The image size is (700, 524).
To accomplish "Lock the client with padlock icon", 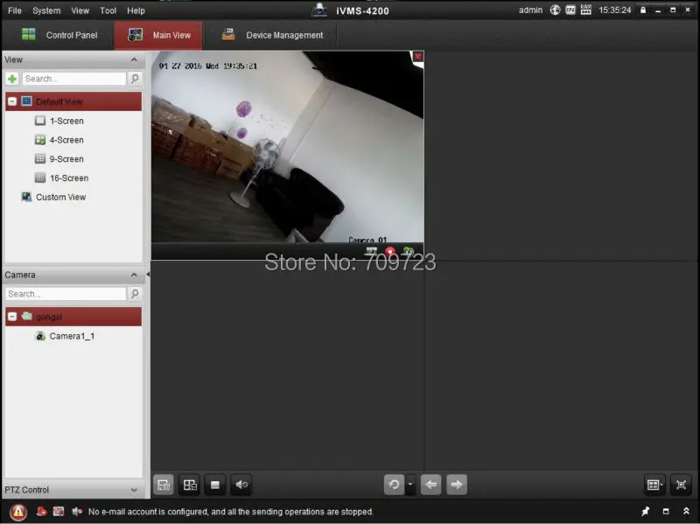I will 643,10.
